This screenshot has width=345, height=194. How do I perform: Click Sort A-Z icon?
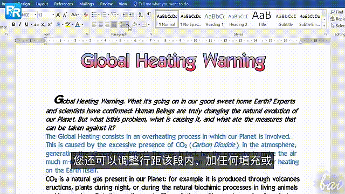[141, 15]
